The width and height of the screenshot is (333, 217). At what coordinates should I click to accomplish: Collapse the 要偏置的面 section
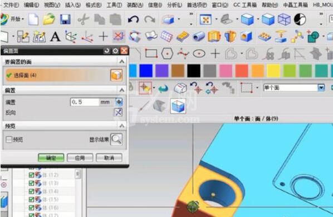click(122, 62)
